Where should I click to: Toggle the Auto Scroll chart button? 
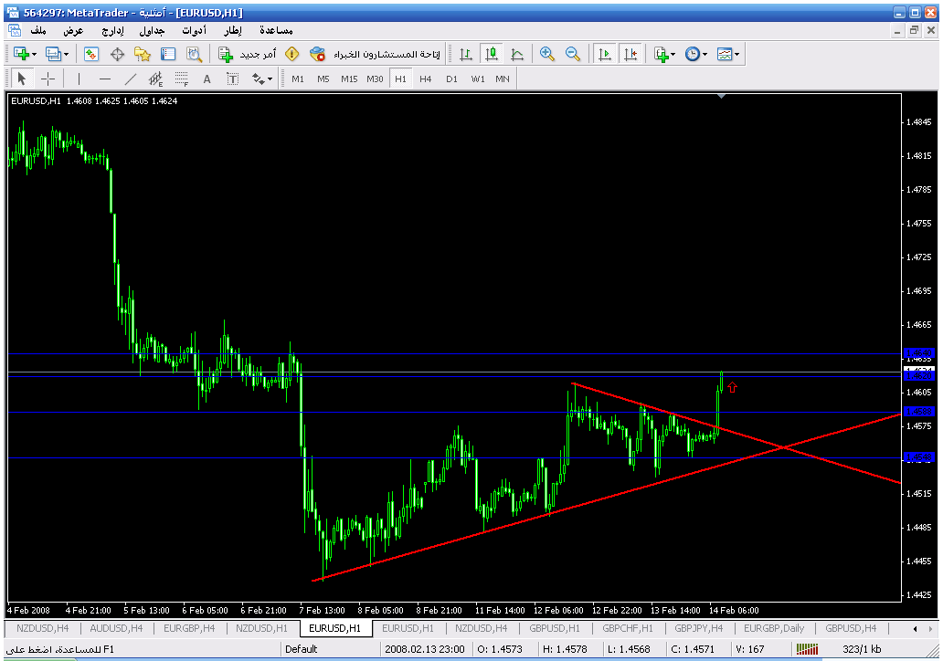tap(605, 55)
